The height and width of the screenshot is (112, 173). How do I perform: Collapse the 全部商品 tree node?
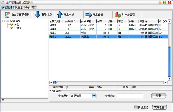[3, 21]
